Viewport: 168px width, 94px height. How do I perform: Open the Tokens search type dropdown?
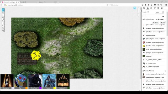159,12
